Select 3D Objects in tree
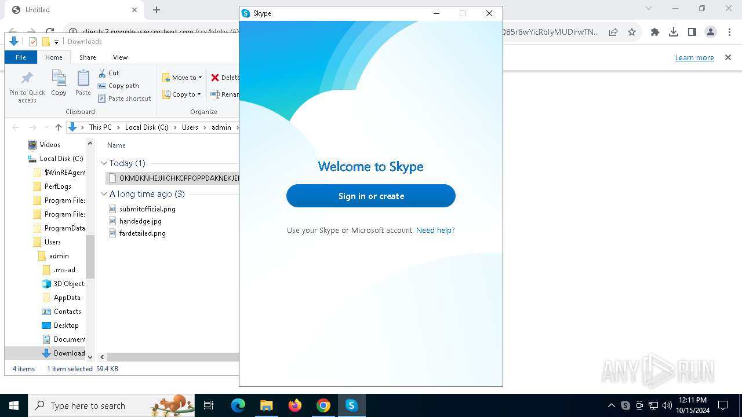This screenshot has height=417, width=742. 70,284
